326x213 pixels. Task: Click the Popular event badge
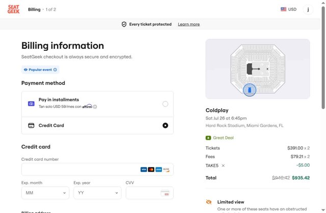coord(40,70)
